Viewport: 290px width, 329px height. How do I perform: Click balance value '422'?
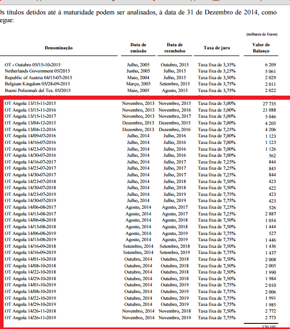pos(273,188)
